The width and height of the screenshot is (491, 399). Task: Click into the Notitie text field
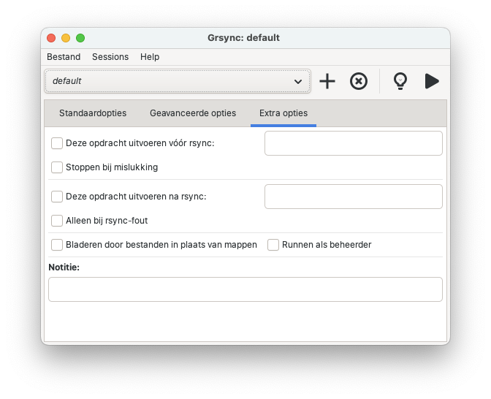(x=245, y=289)
